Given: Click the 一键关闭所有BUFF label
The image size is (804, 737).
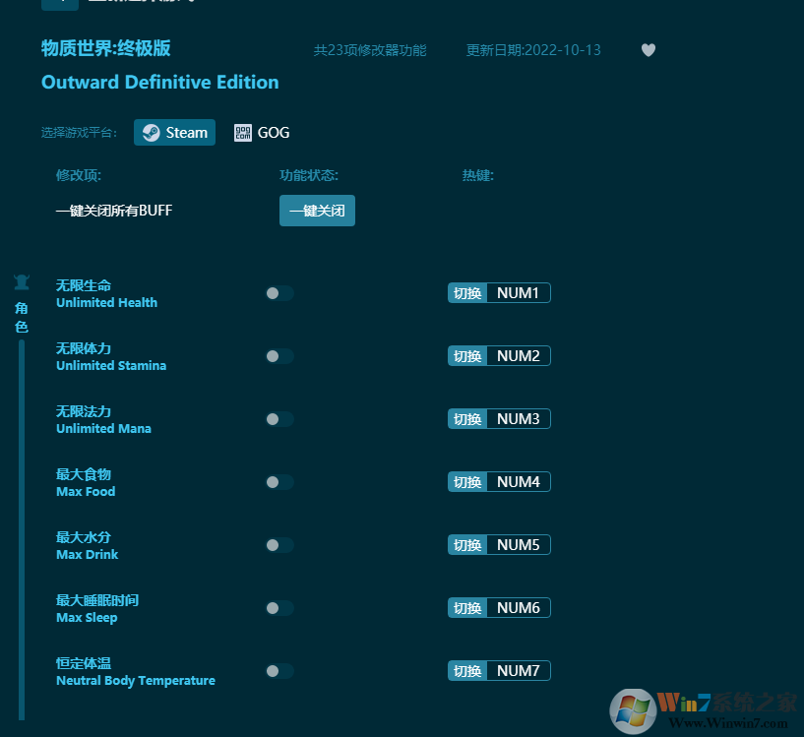Looking at the screenshot, I should (x=114, y=211).
